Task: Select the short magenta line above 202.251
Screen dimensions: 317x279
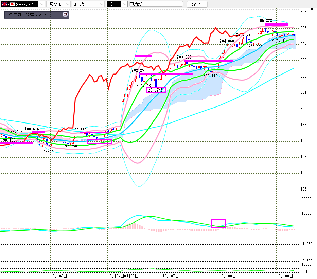Action: click(x=143, y=56)
